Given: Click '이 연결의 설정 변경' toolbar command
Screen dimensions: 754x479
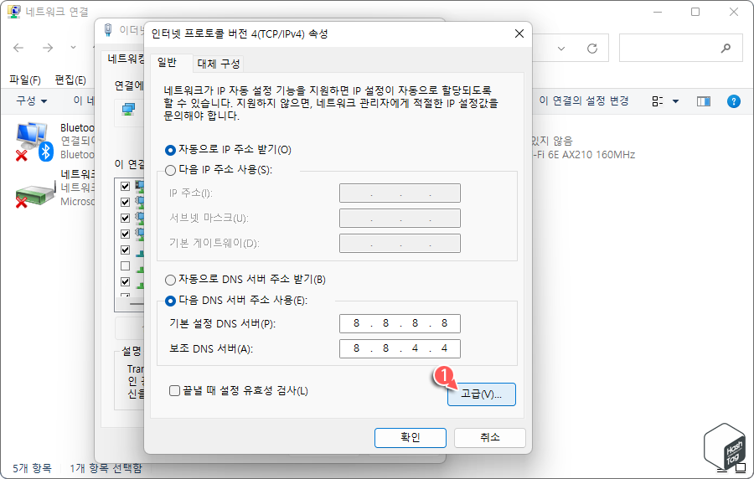Looking at the screenshot, I should pyautogui.click(x=584, y=100).
